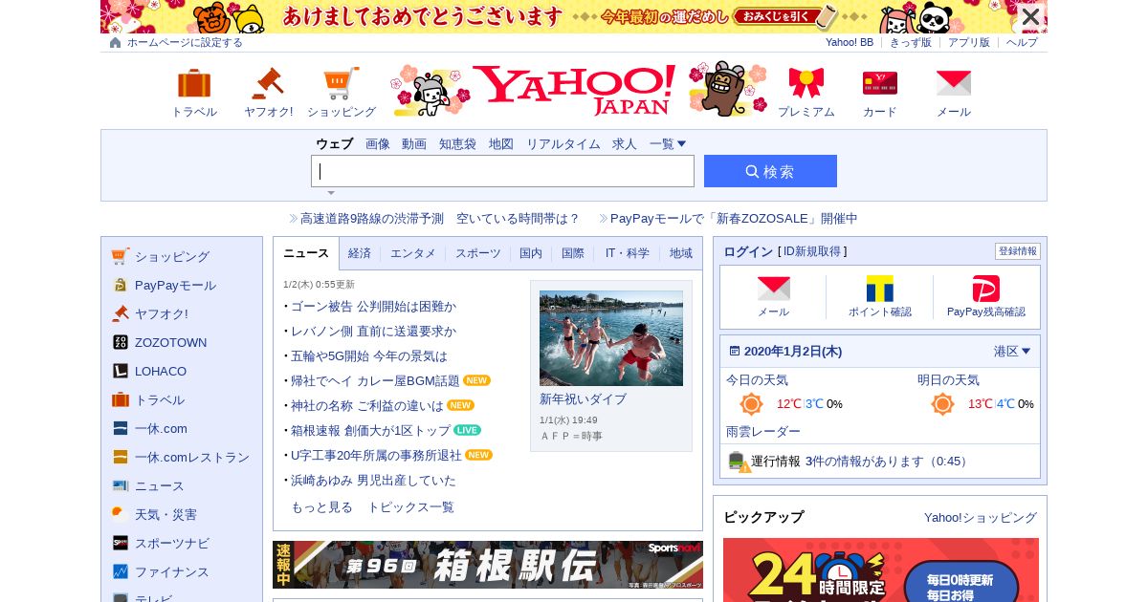Switch to the 地域 news tab

[681, 253]
